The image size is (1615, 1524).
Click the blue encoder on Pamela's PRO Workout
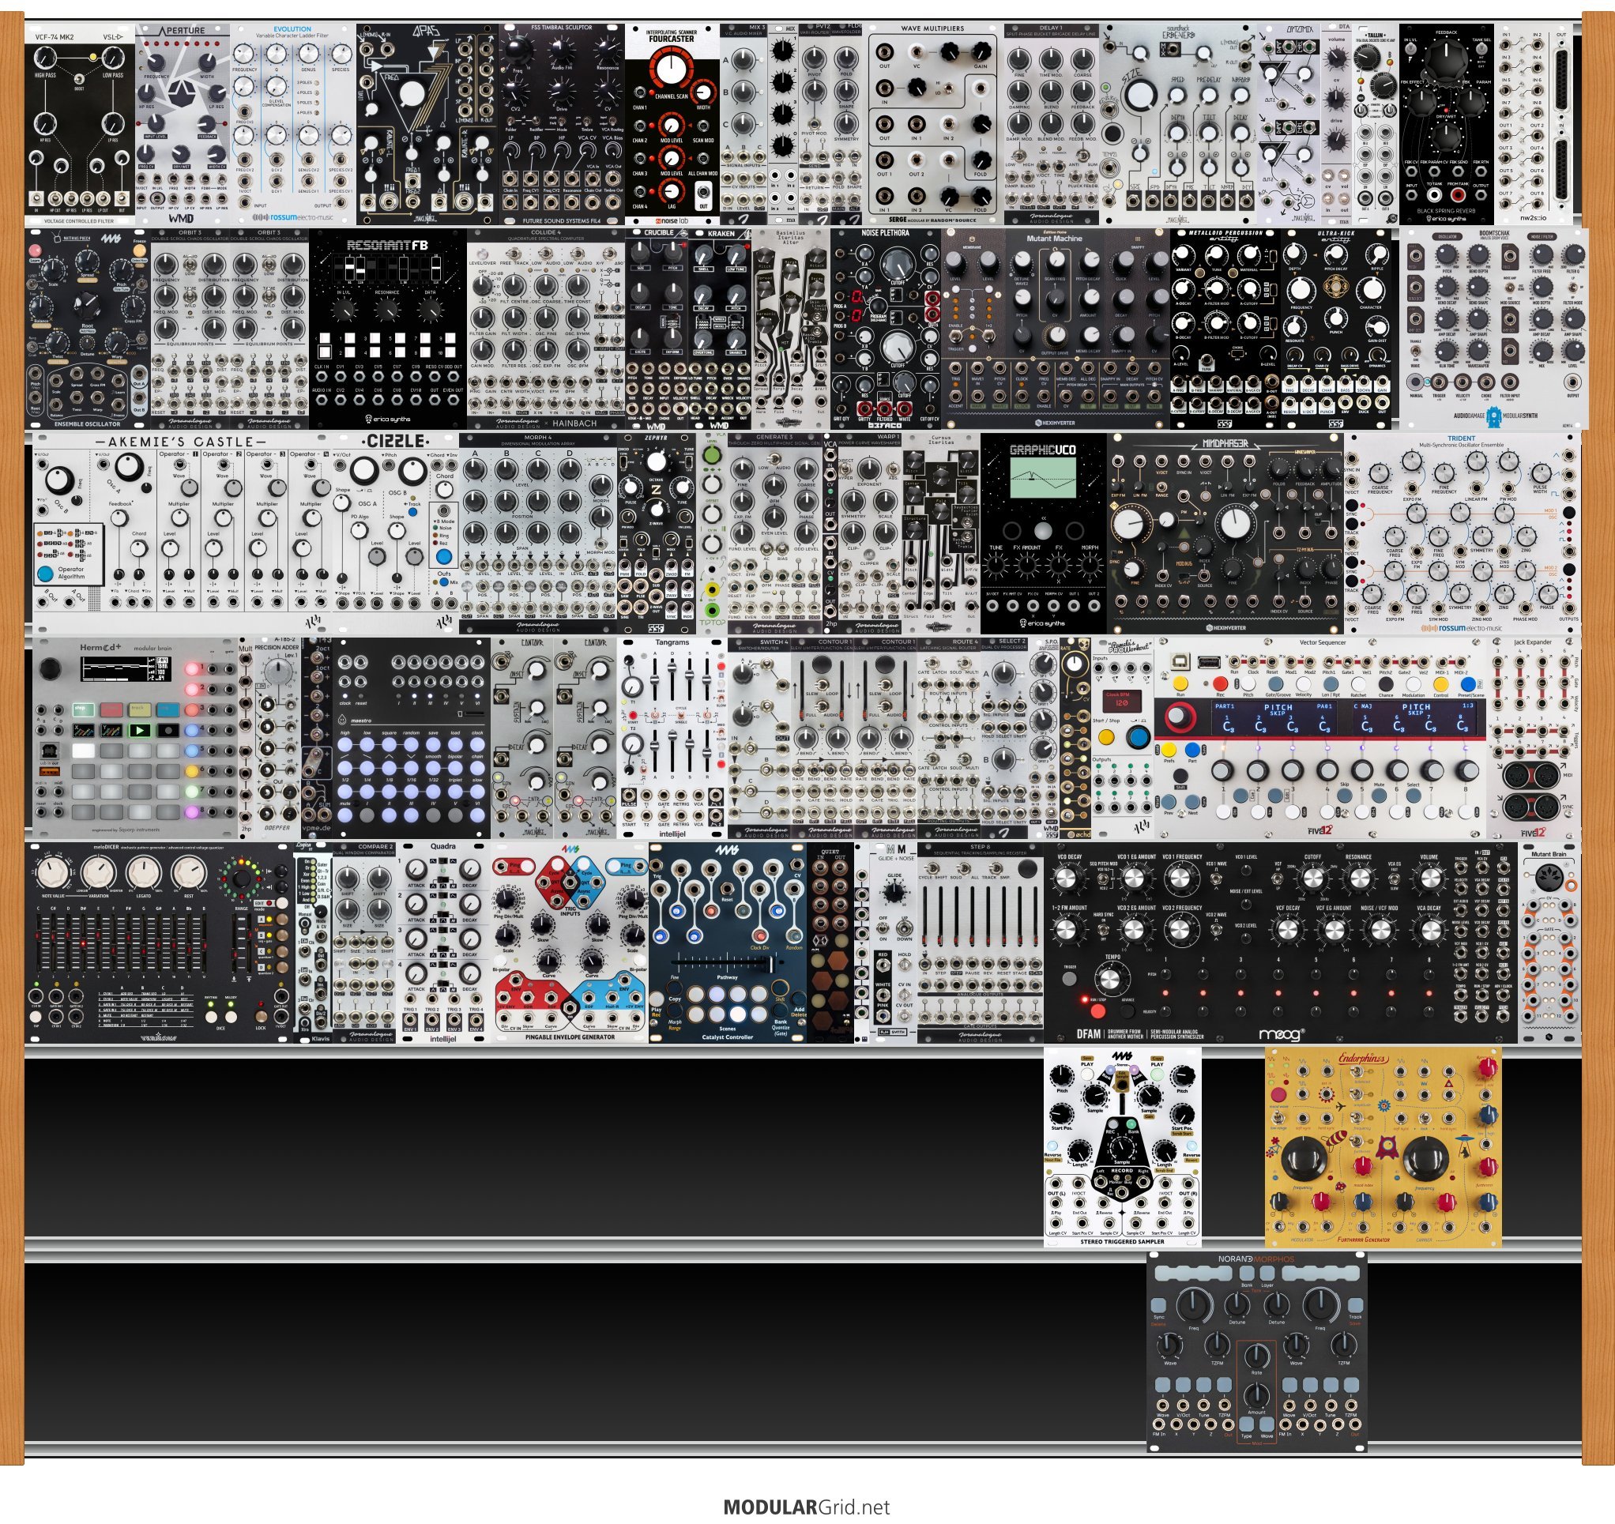1137,738
